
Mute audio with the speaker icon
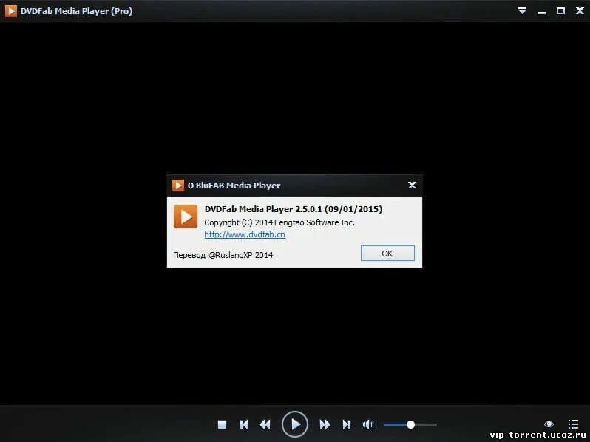(x=368, y=425)
